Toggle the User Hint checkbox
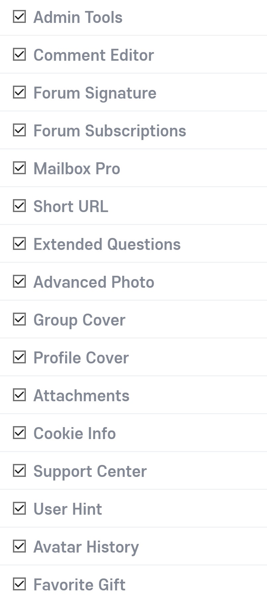The height and width of the screenshot is (602, 267). (x=19, y=508)
